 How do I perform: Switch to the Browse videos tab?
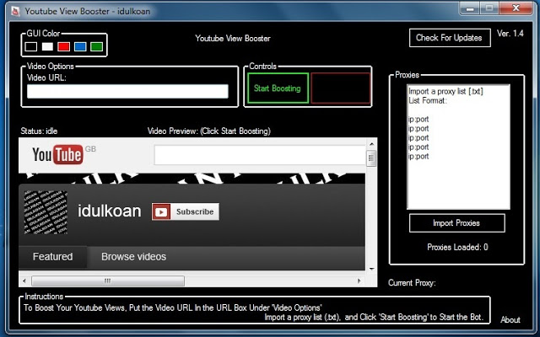(x=133, y=257)
